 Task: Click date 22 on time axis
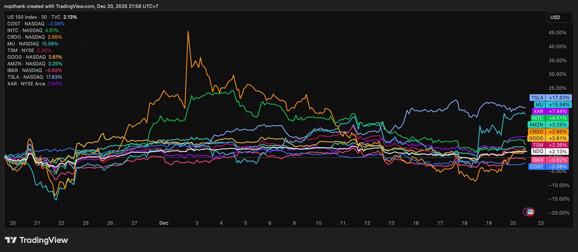click(61, 223)
